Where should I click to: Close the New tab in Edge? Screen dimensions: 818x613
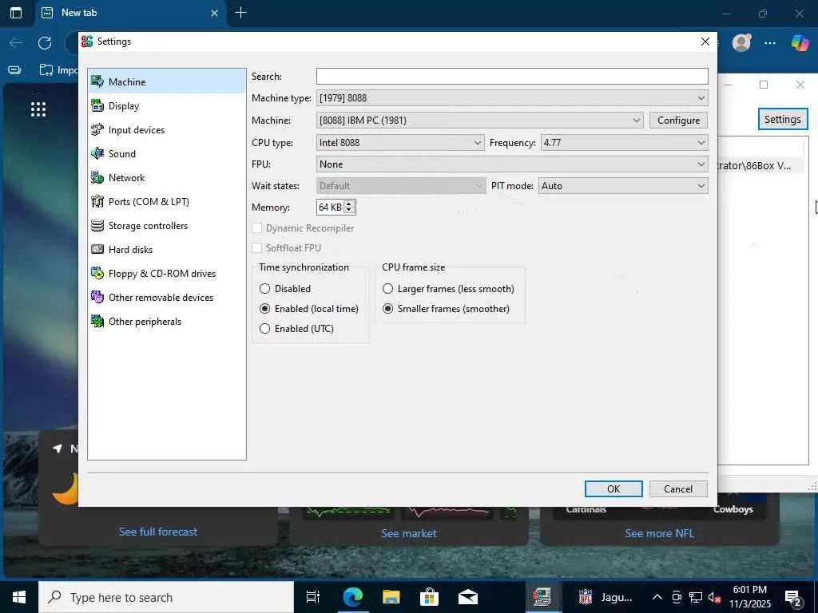(x=214, y=13)
